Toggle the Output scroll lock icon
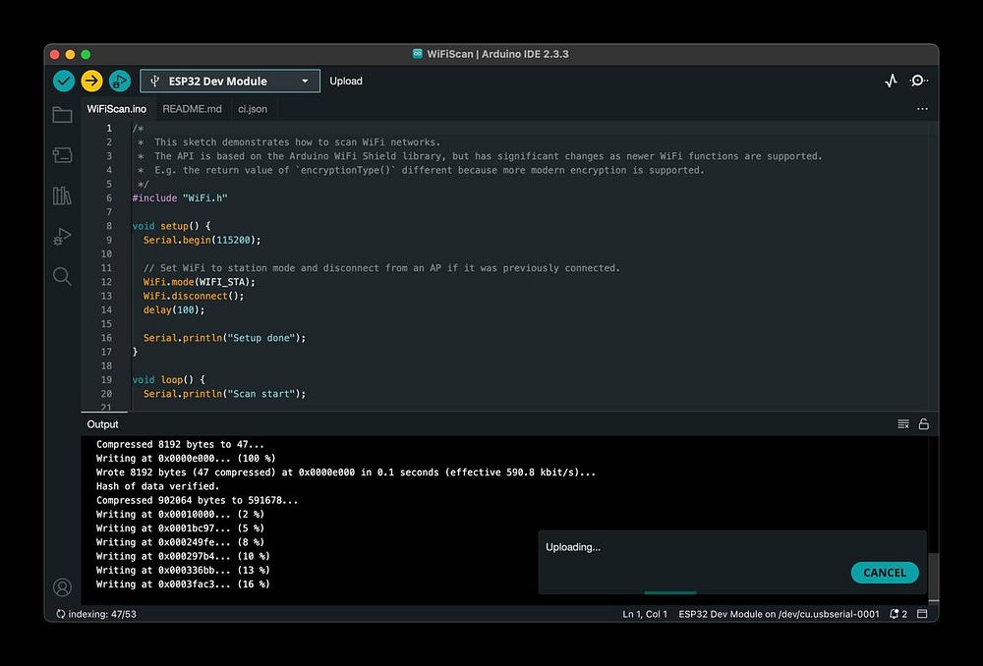This screenshot has height=666, width=983. (923, 424)
